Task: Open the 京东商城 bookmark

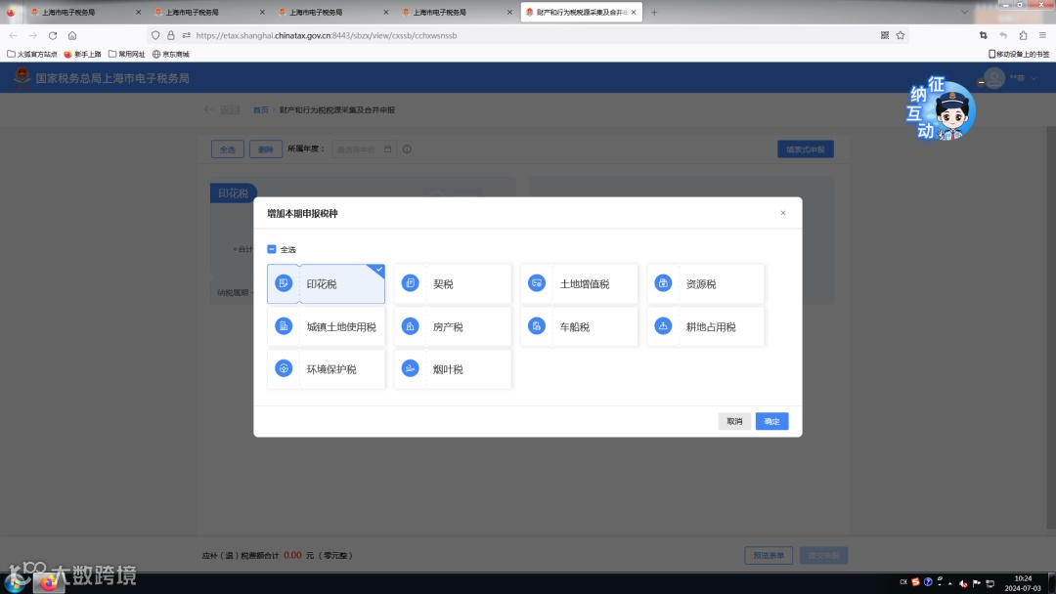Action: click(171, 54)
